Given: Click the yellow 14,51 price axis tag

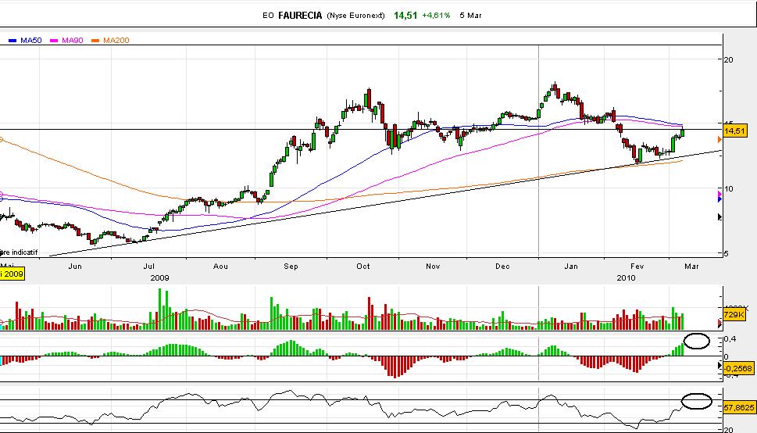Looking at the screenshot, I should [734, 131].
